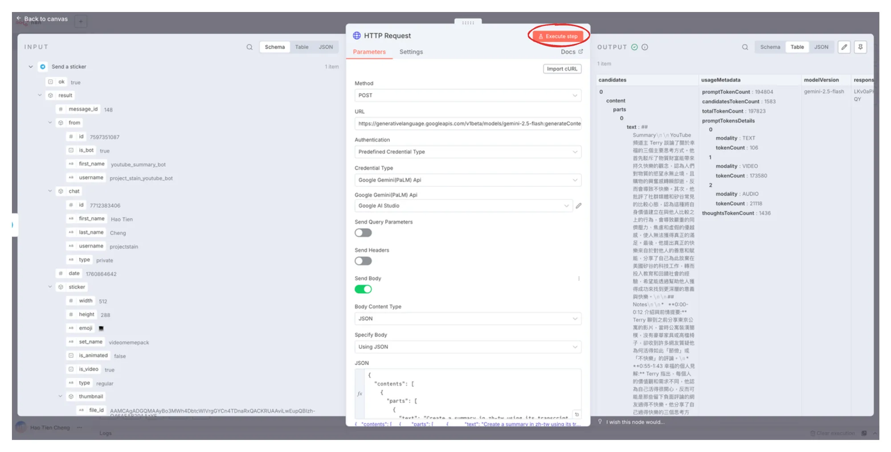Edit the Google AI Studio credential
Image resolution: width=891 pixels, height=452 pixels.
click(x=578, y=206)
